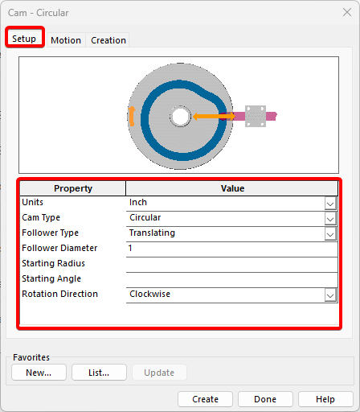Select the Units property label
The image size is (360, 412).
(32, 202)
